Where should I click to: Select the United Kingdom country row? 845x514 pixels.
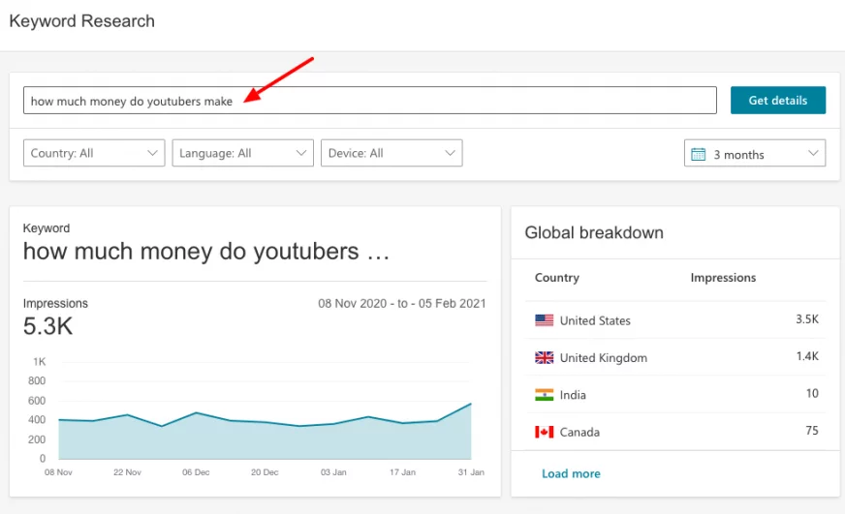675,357
